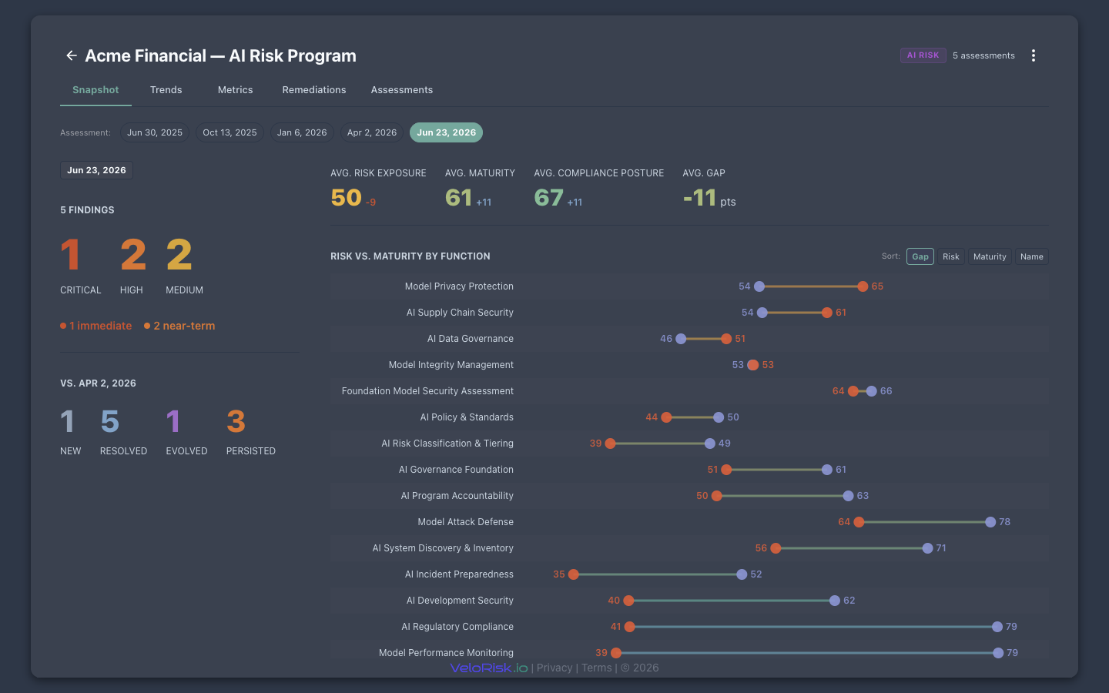Select the Model Performance Monitoring label
The image size is (1109, 693).
point(446,653)
